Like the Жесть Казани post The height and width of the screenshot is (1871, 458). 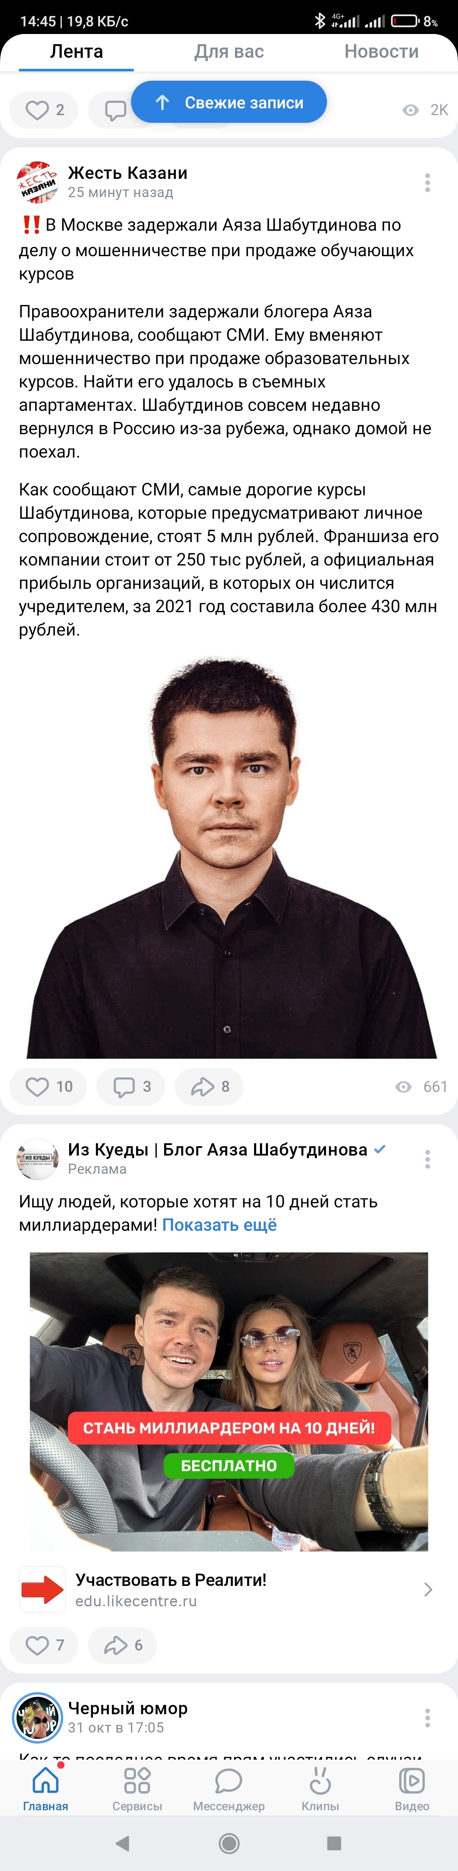(x=48, y=1087)
